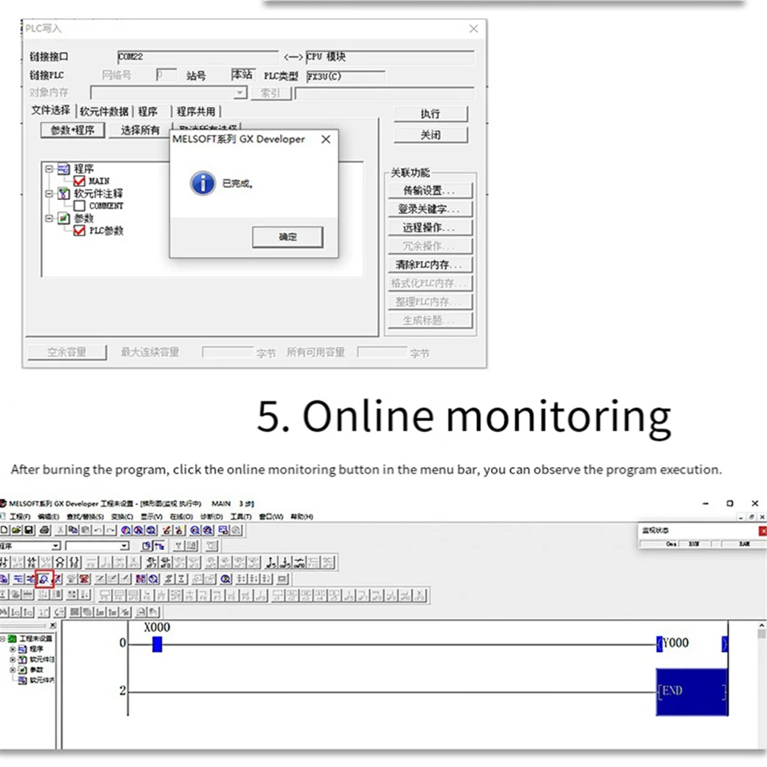Close the MELSOFT GX Developer message dialog

click(x=326, y=139)
